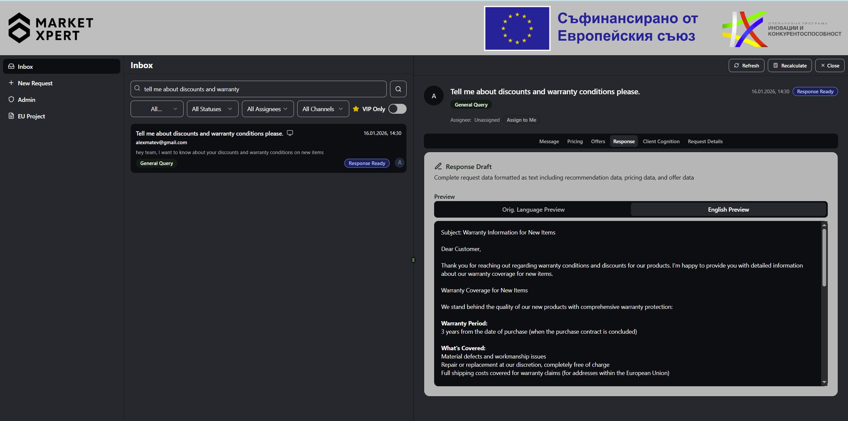Switch to Orig. Language Preview
Image resolution: width=848 pixels, height=421 pixels.
533,210
